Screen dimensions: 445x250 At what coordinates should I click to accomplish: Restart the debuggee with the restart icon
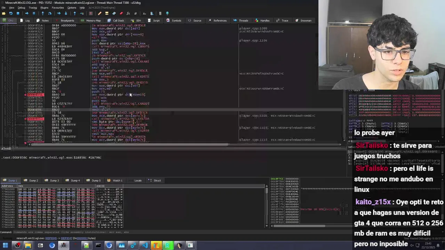tap(10, 13)
